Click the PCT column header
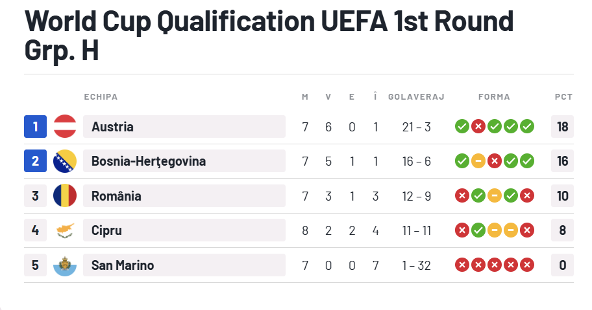This screenshot has height=310, width=592. pos(563,97)
